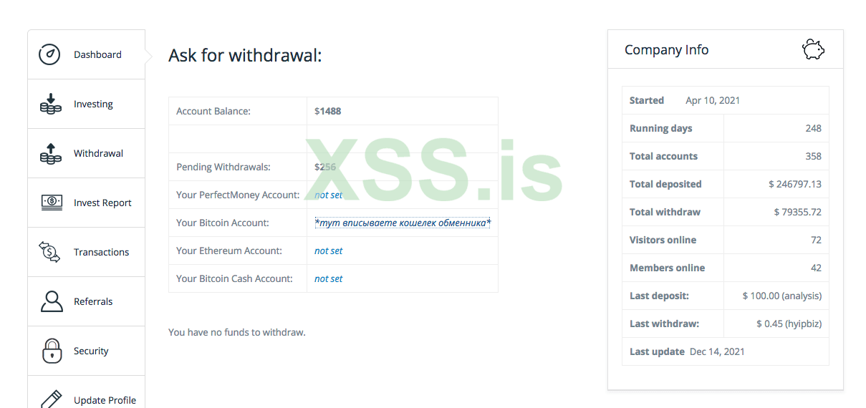
Task: Click the piggy bank icon
Action: click(813, 49)
